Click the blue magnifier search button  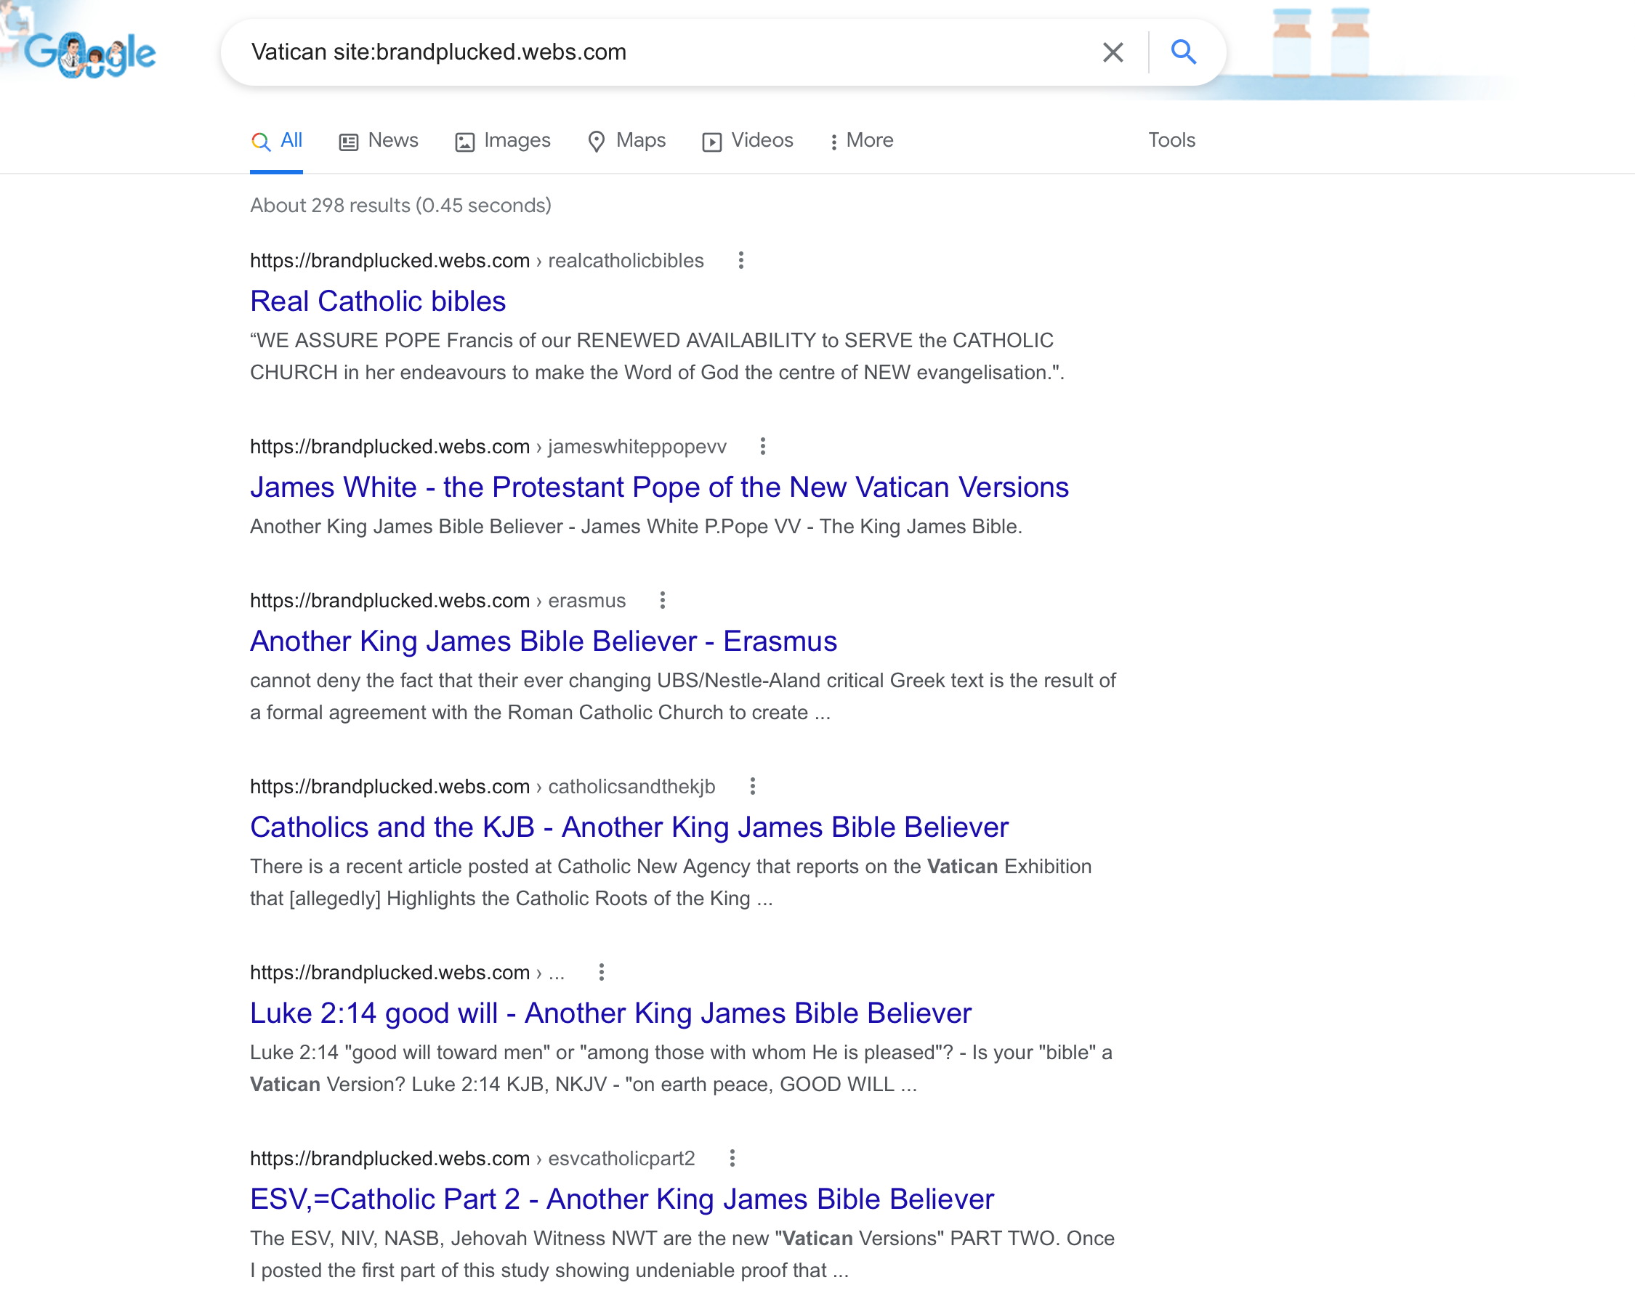click(x=1184, y=52)
